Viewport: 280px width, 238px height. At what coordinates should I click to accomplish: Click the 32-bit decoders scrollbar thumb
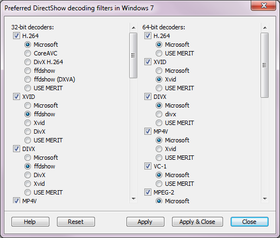[133, 55]
